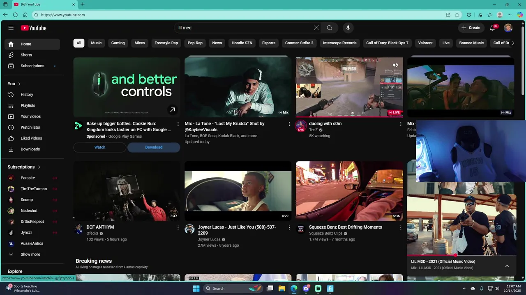Open more options for Joyner Lucas video

point(289,227)
